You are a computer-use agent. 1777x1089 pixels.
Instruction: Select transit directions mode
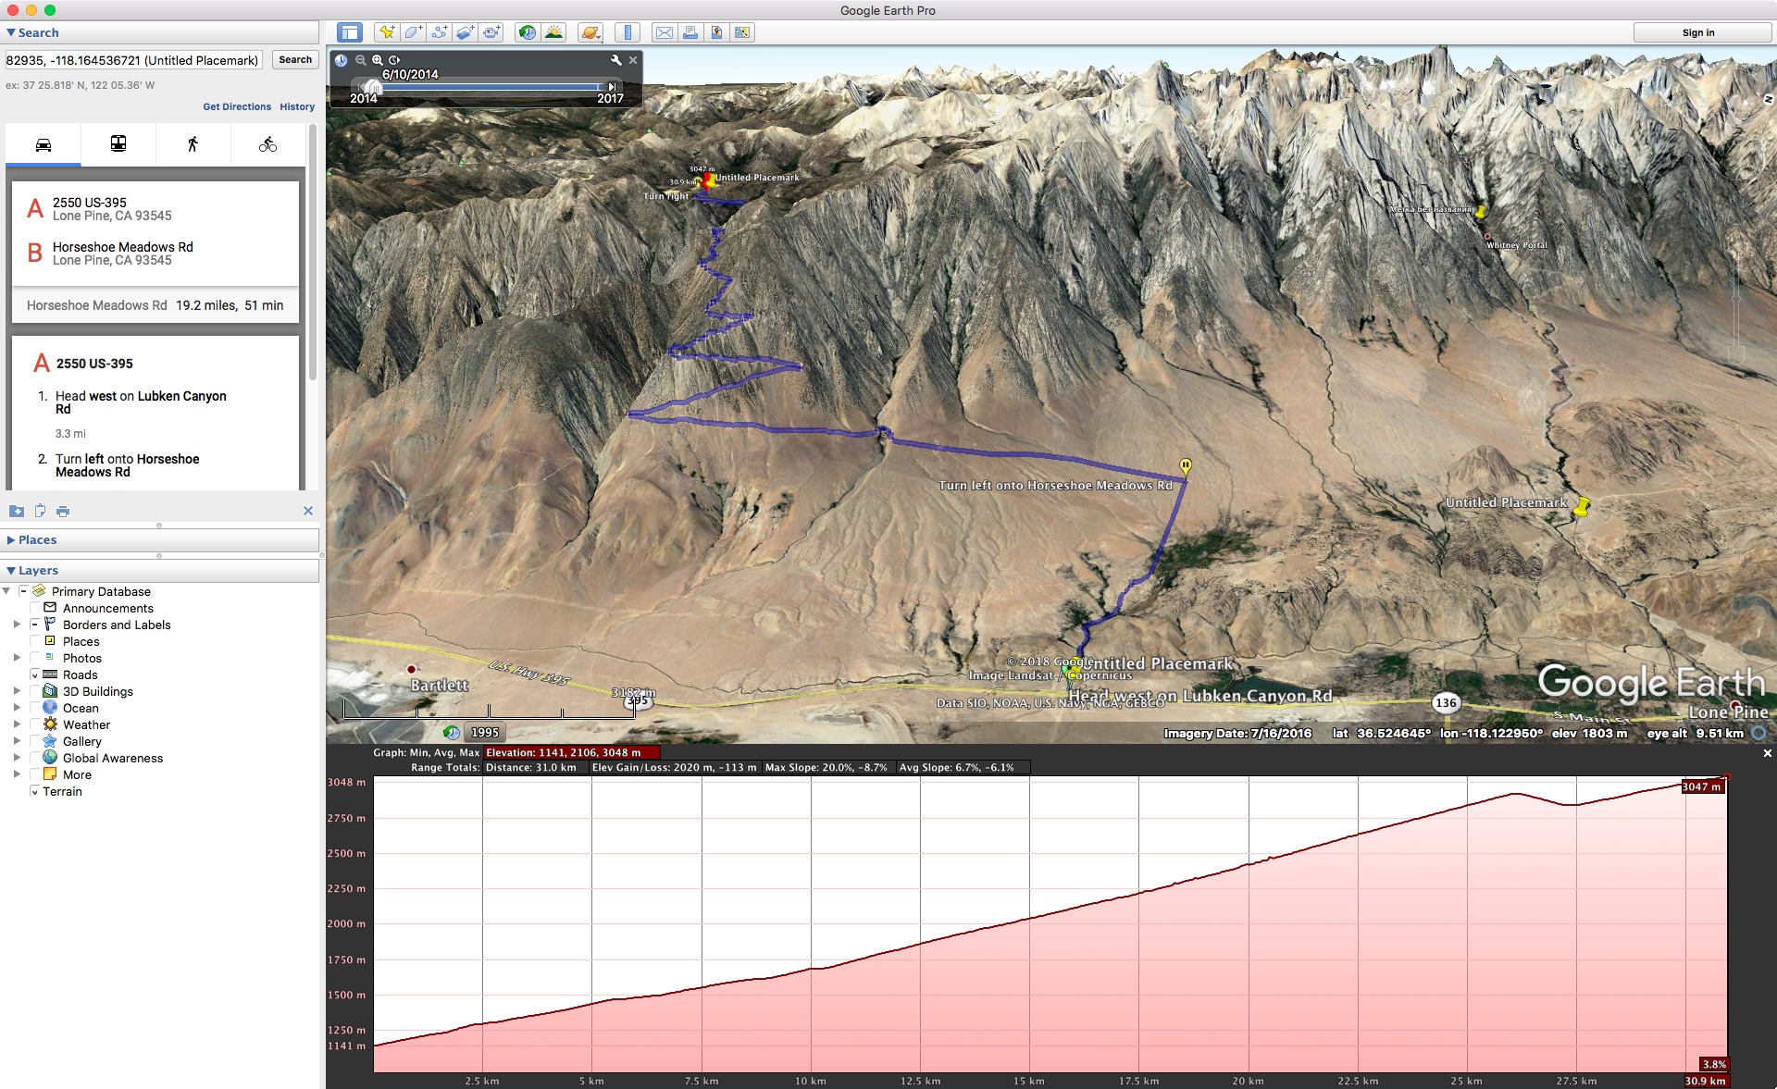(118, 144)
